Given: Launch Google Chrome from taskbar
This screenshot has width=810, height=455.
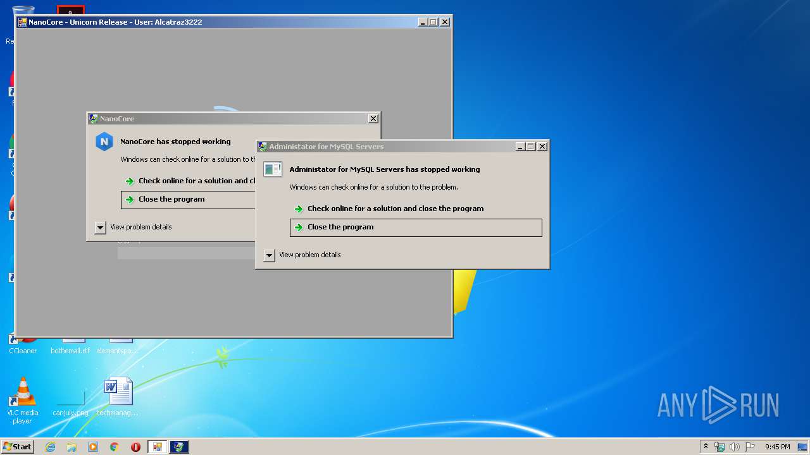Looking at the screenshot, I should pos(115,447).
